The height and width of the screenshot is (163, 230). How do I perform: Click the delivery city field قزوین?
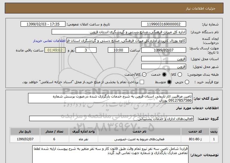pyautogui.click(x=164, y=66)
